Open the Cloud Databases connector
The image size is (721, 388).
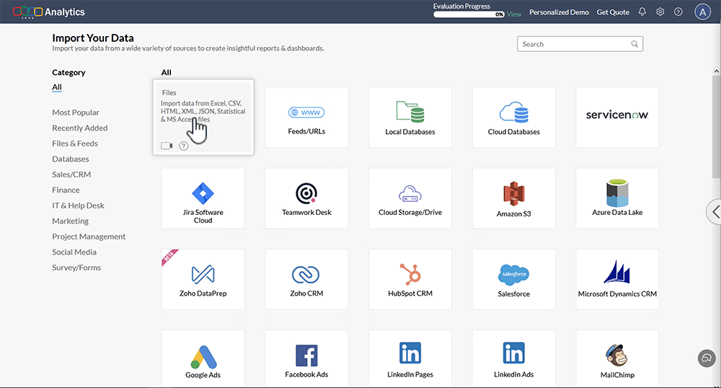click(513, 117)
